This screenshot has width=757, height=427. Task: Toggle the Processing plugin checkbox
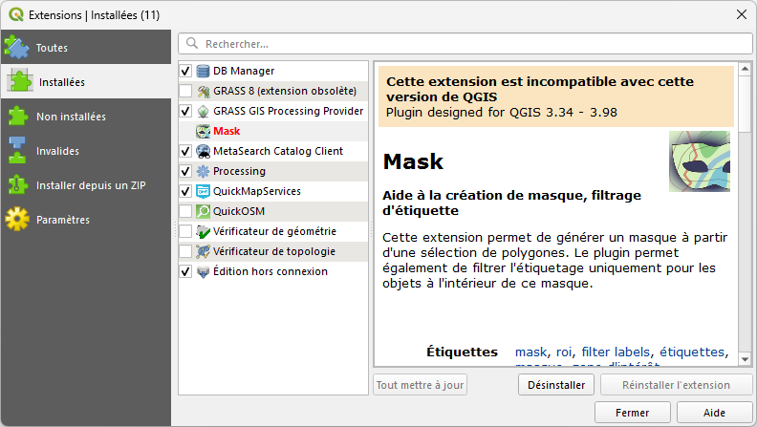click(x=185, y=171)
